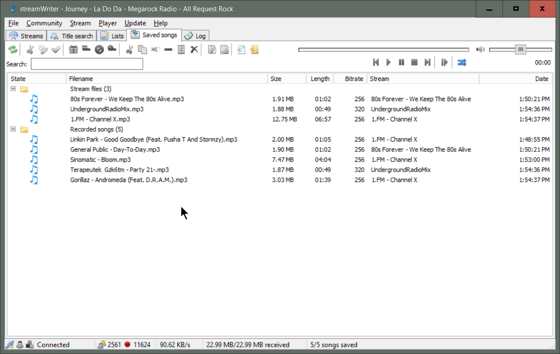Sort by the Bitrate column header
560x354 pixels.
pos(350,79)
